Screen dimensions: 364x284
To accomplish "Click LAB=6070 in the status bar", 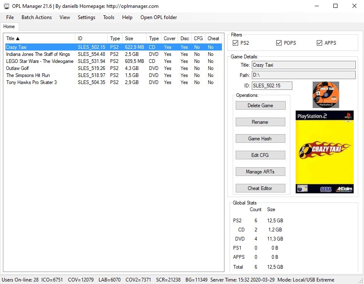I will (110, 280).
